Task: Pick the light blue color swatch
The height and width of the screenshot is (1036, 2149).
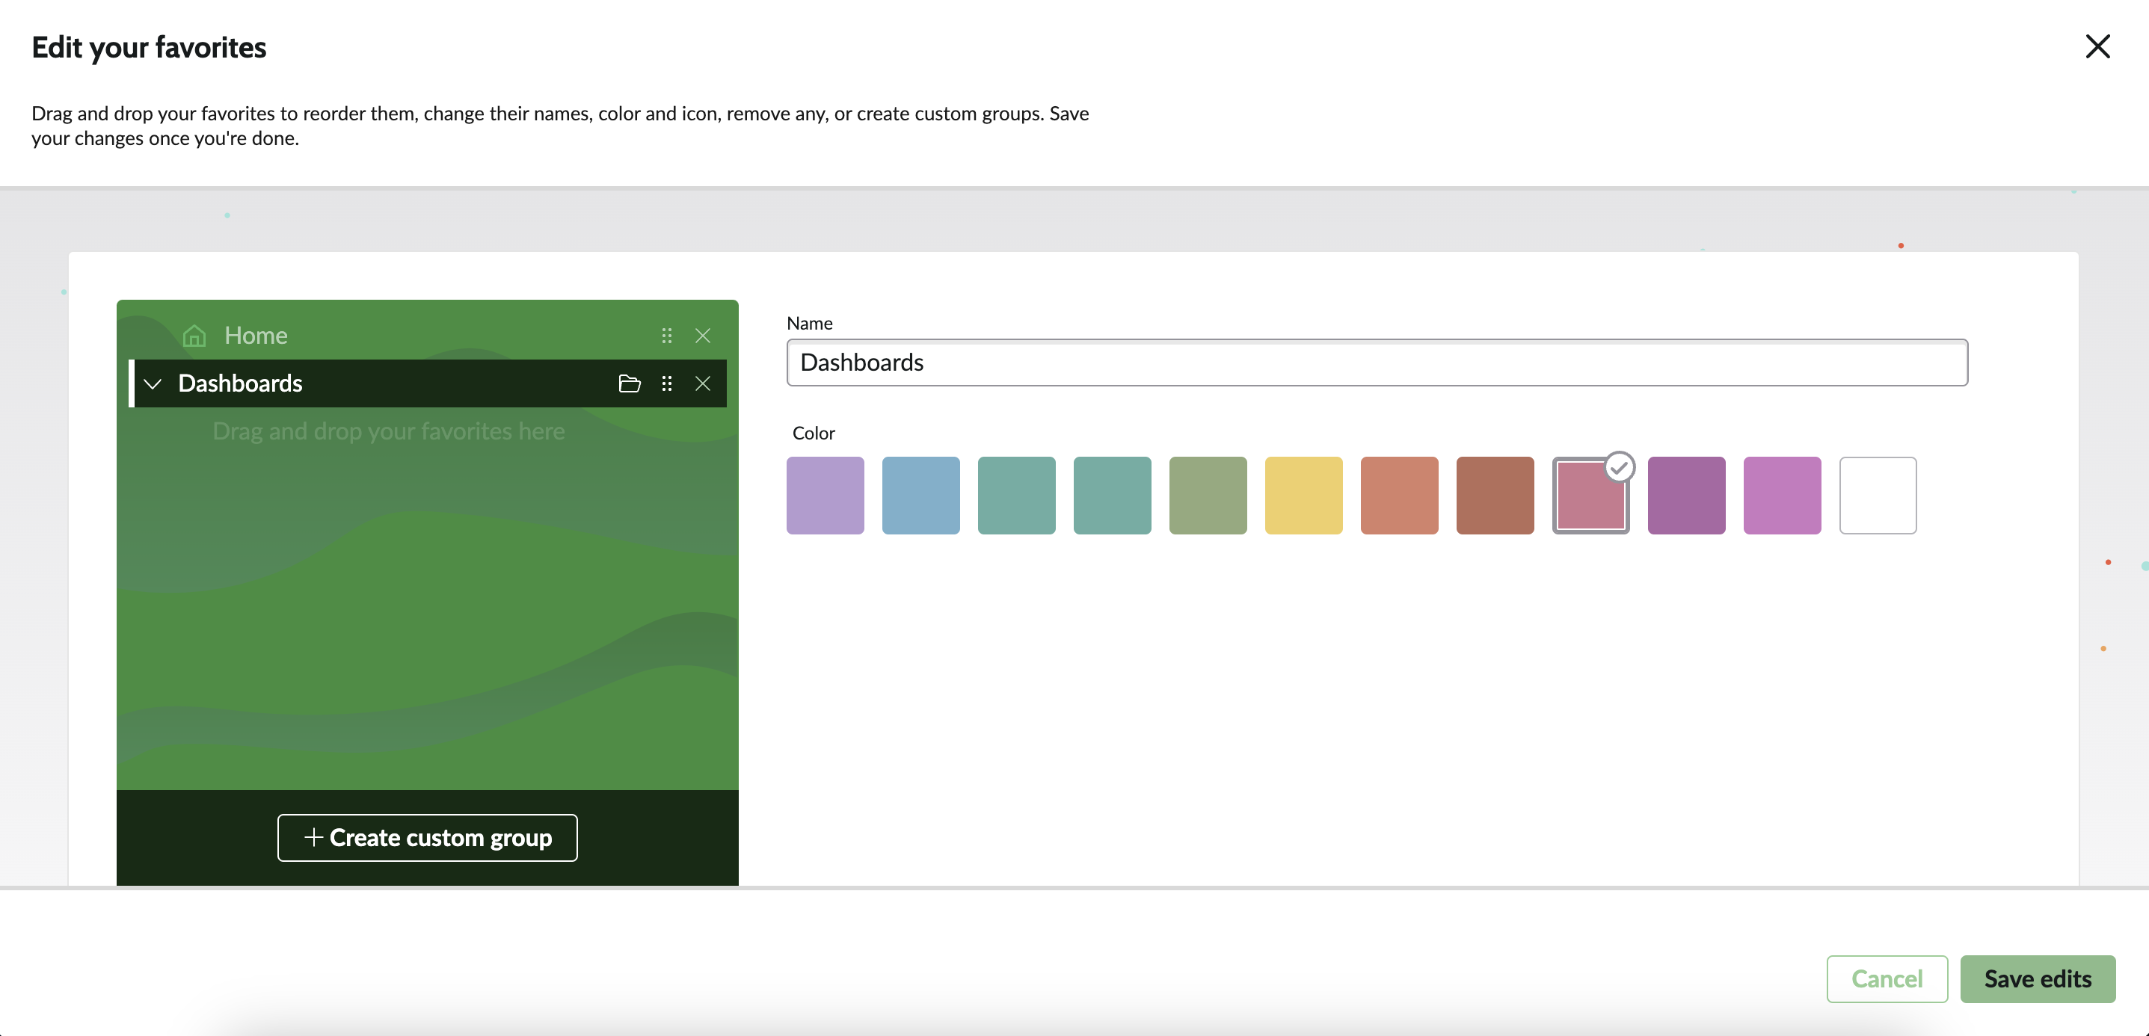Action: pos(921,496)
